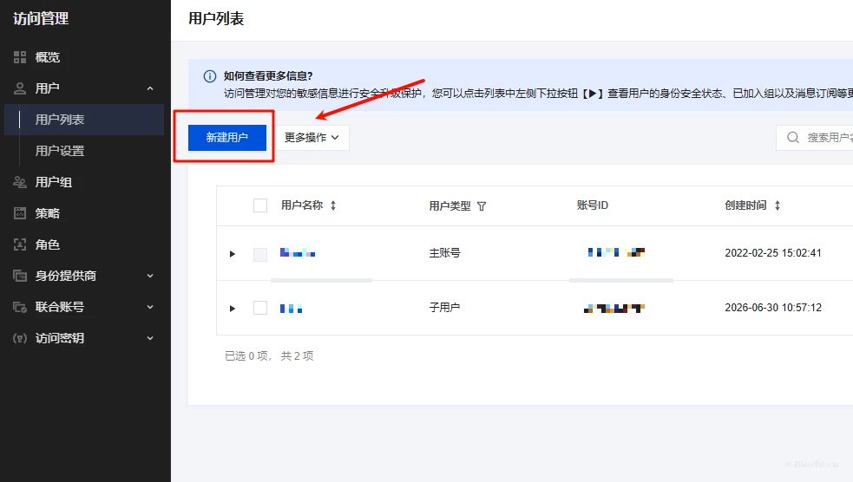Click the info icon beside 如何查看更多信息

[209, 76]
